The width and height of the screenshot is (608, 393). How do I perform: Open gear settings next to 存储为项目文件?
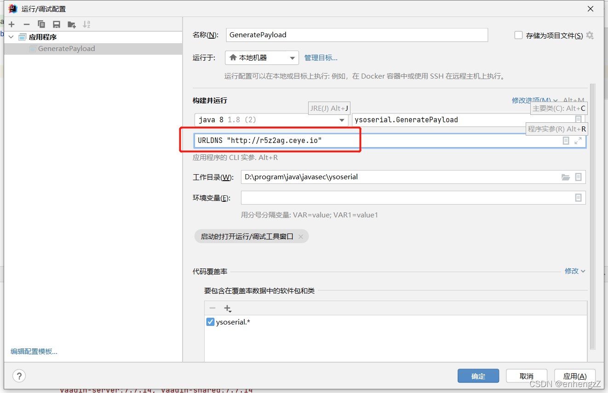click(590, 35)
